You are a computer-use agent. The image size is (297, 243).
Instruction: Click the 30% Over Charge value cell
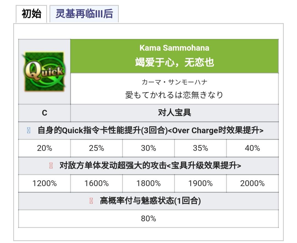[148, 148]
